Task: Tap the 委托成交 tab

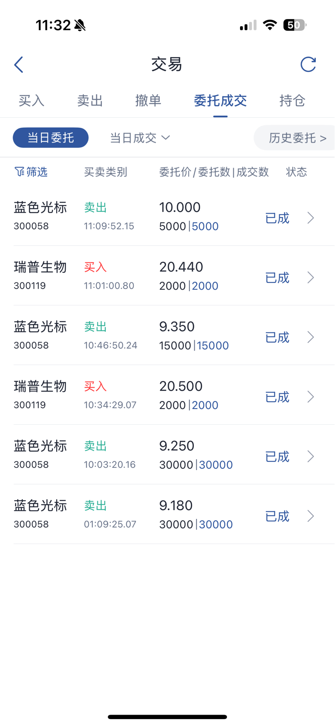Action: (220, 101)
